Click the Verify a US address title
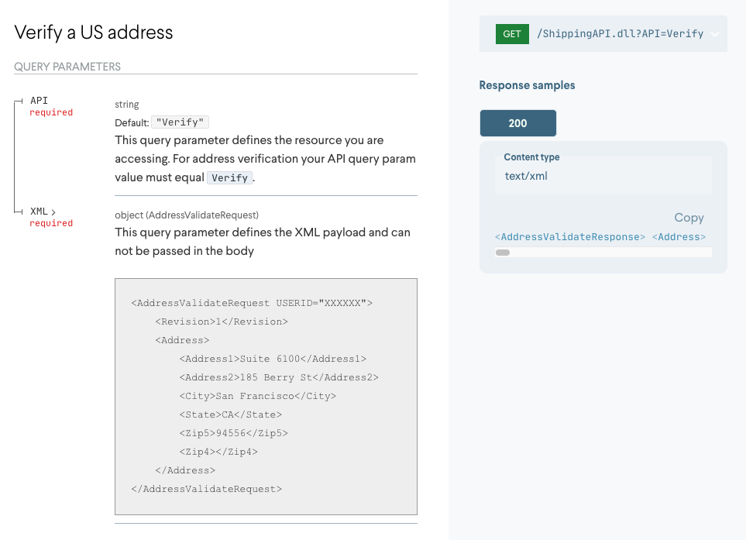746x540 pixels. (x=92, y=33)
